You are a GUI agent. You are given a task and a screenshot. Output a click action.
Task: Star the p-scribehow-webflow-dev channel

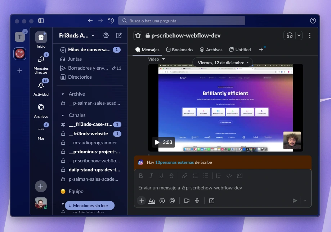[138, 35]
